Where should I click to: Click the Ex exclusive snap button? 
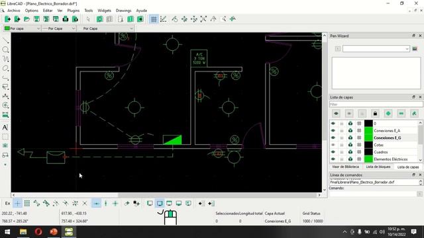(x=7, y=204)
